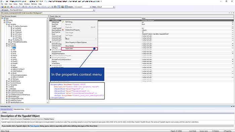Select the IdentifierRestrictions tree node
The width and height of the screenshot is (235, 132).
click(x=17, y=103)
